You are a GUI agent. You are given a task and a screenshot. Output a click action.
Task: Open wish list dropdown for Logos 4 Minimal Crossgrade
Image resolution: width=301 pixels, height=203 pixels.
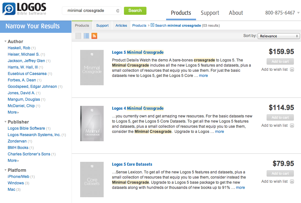(292, 125)
